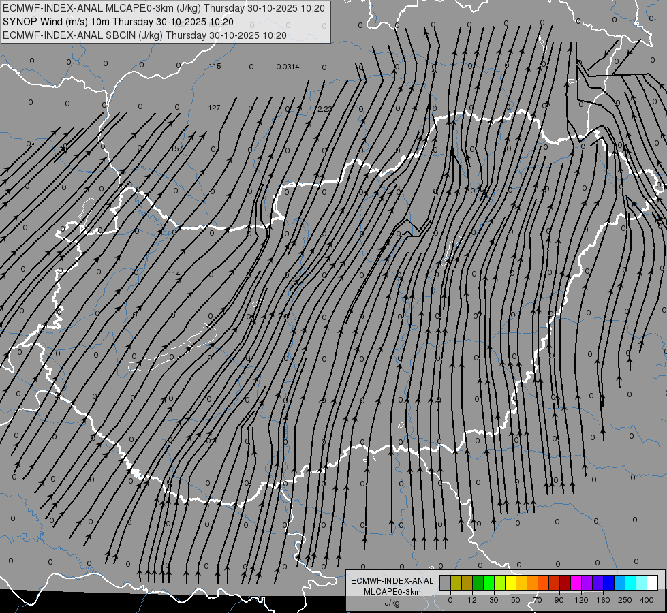Select the gray legend color swatch
Image resolution: width=667 pixels, height=613 pixels.
(x=445, y=582)
